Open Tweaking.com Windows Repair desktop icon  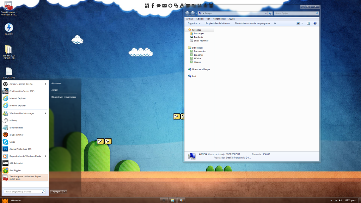9,9
